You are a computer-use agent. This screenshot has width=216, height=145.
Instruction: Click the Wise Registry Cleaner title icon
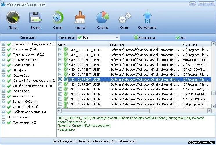(x=3, y=4)
